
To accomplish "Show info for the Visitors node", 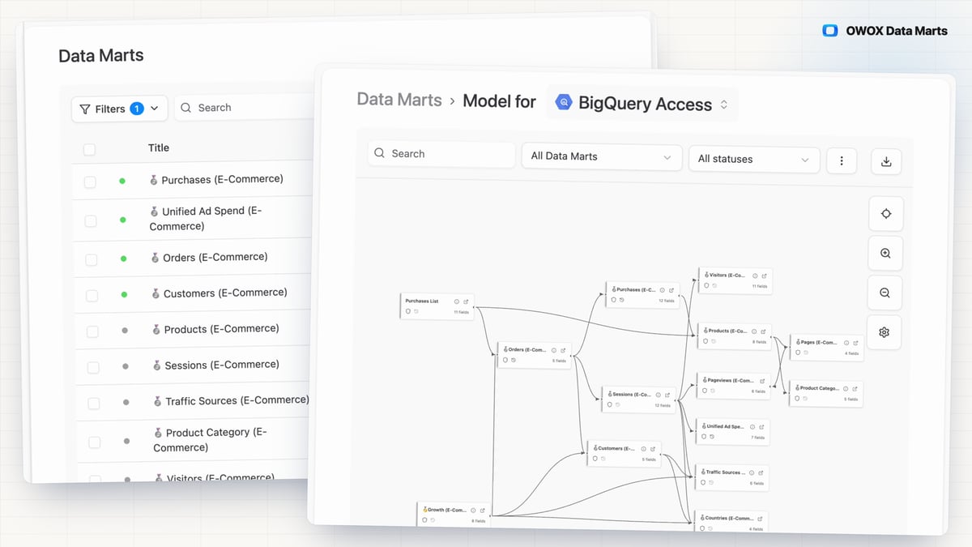I will 755,276.
